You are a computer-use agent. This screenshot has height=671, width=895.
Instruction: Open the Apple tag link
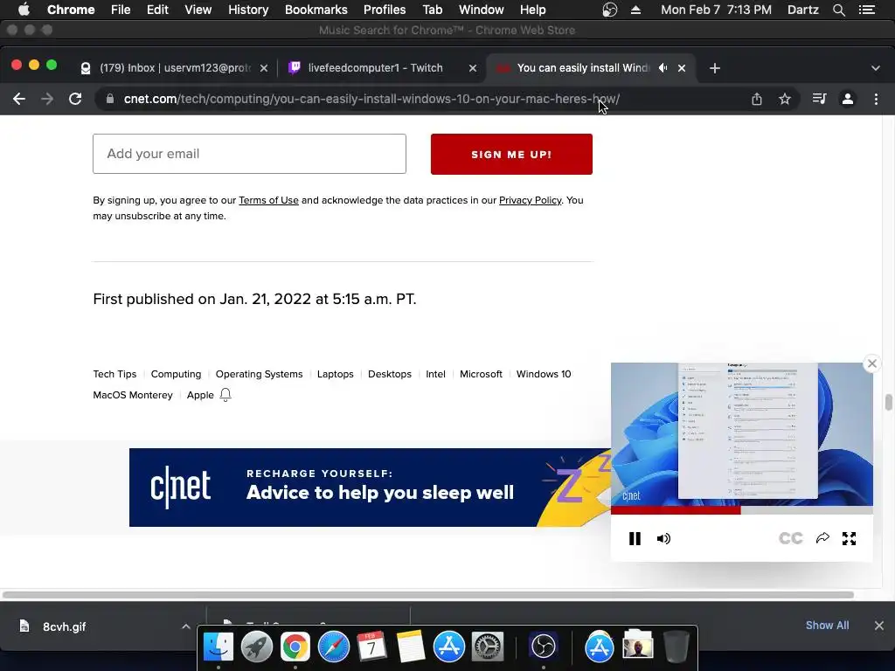pos(200,396)
